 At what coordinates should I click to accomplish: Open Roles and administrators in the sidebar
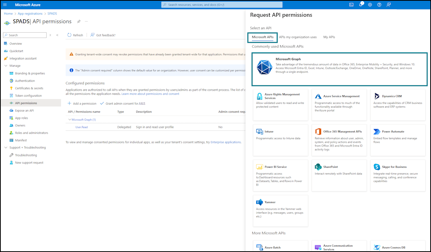click(31, 132)
